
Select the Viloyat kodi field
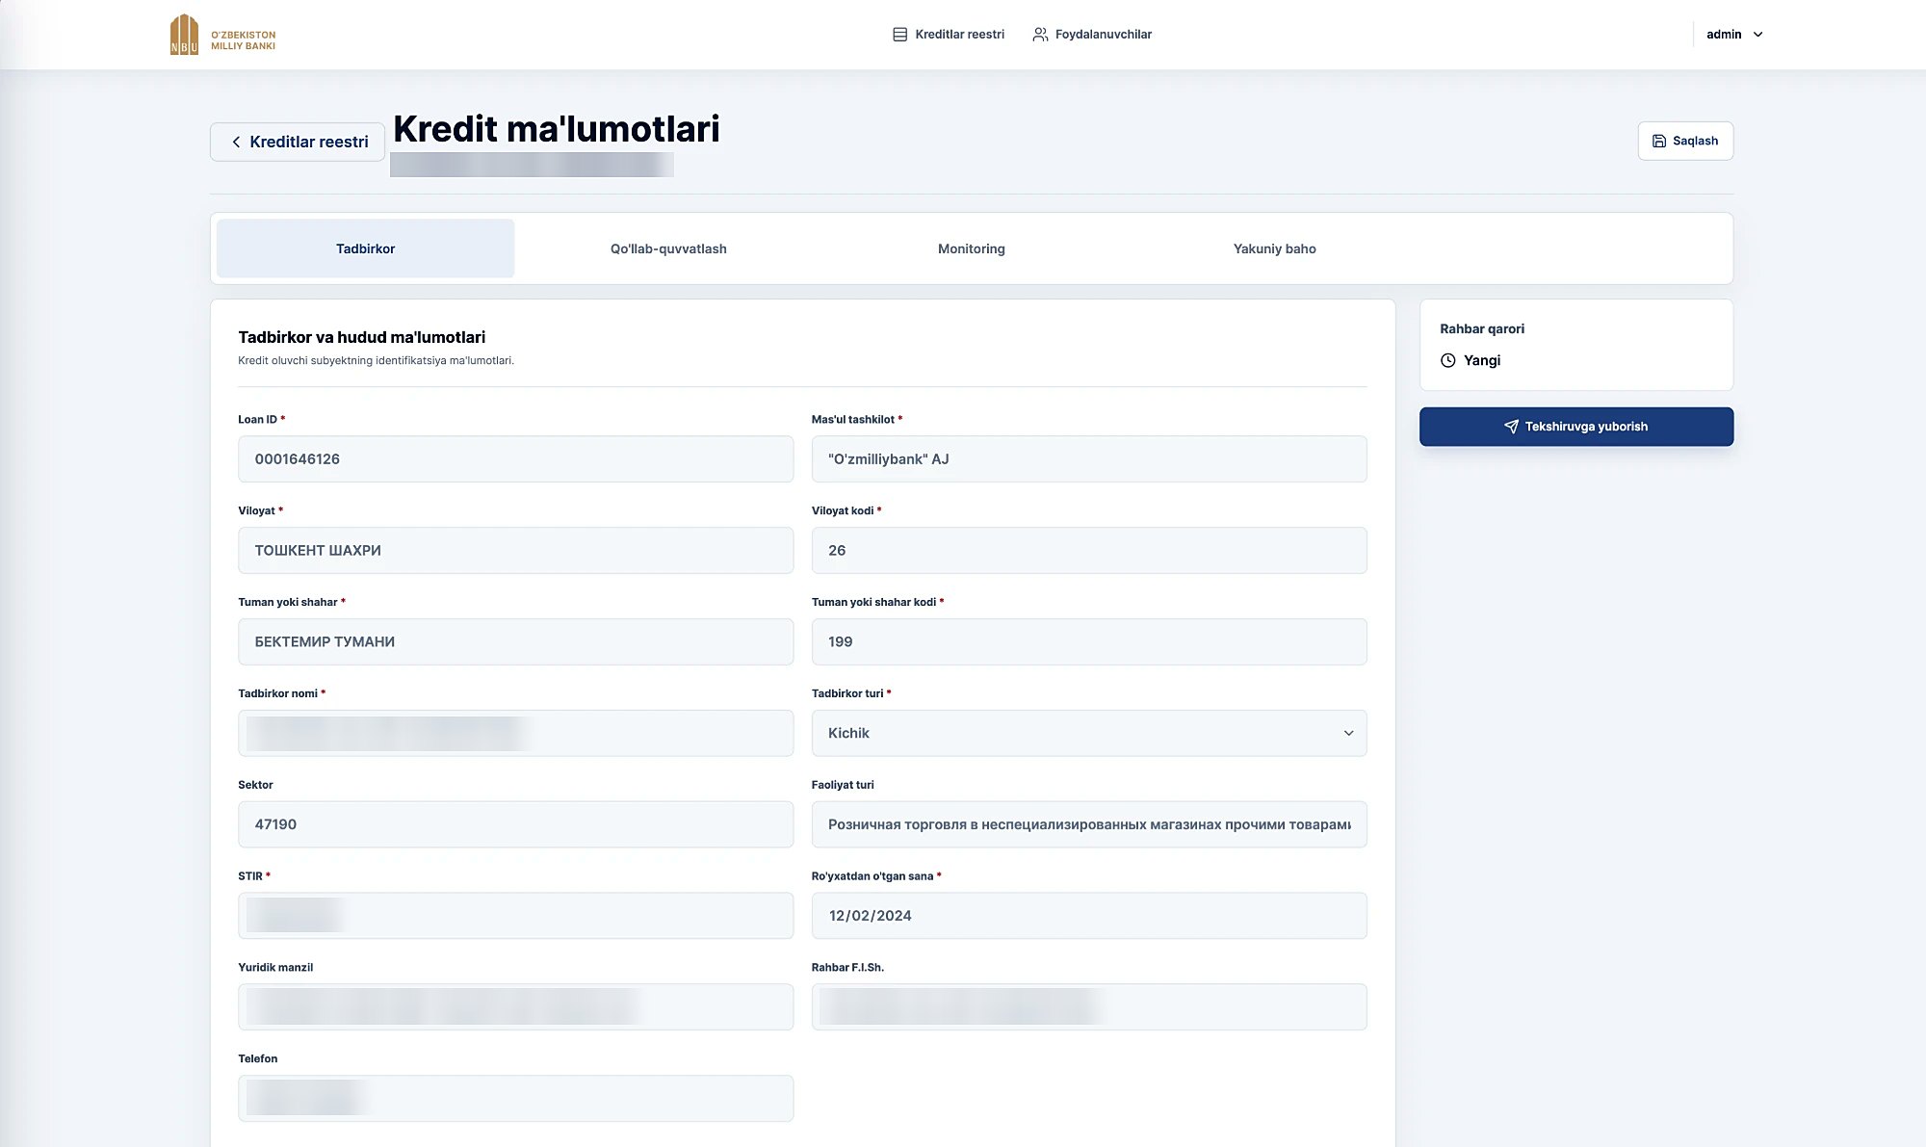tap(1089, 550)
